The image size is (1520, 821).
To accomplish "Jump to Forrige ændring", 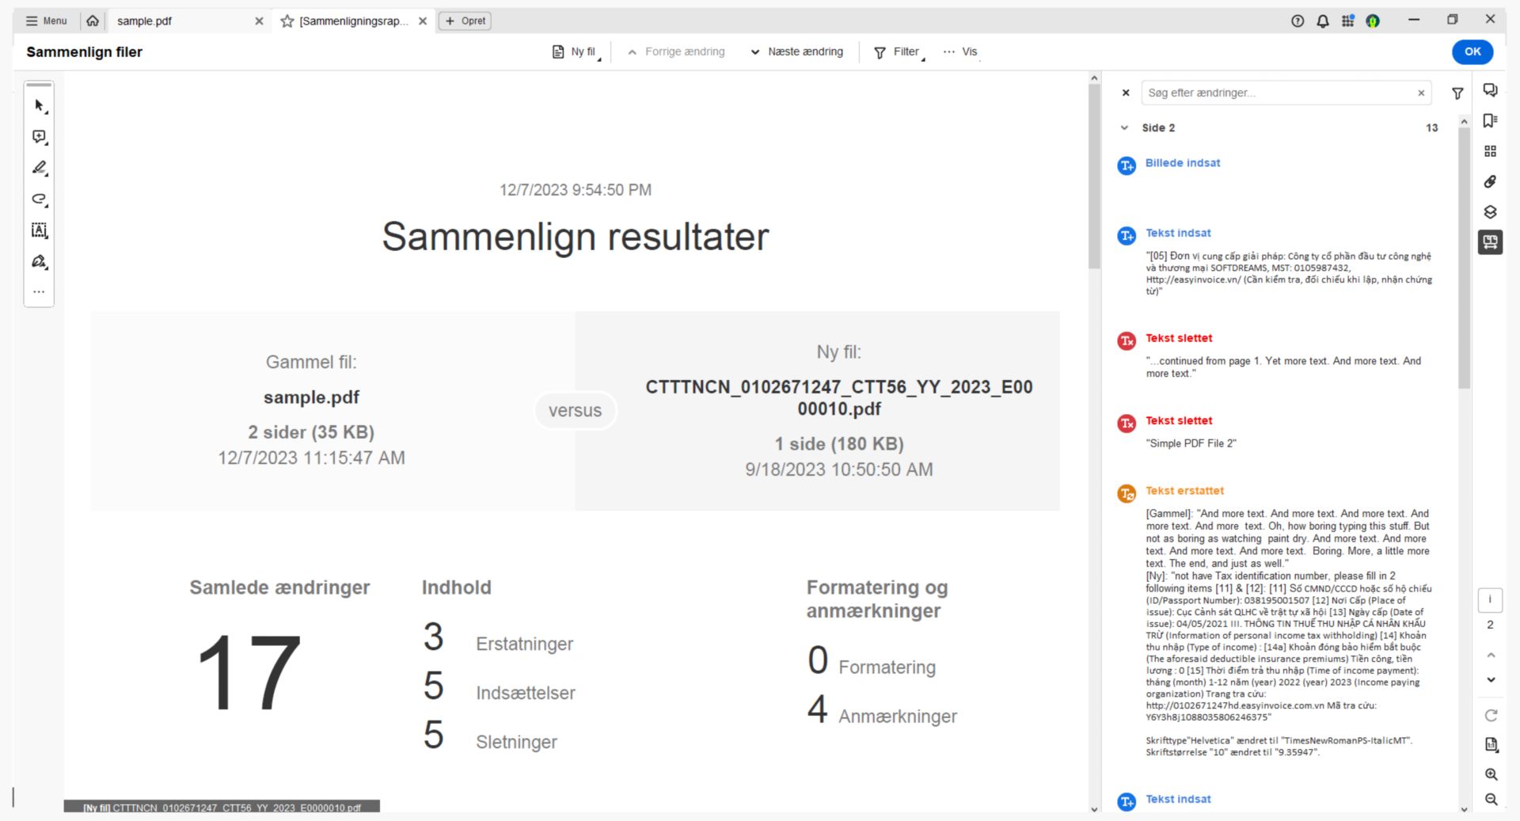I will point(676,52).
